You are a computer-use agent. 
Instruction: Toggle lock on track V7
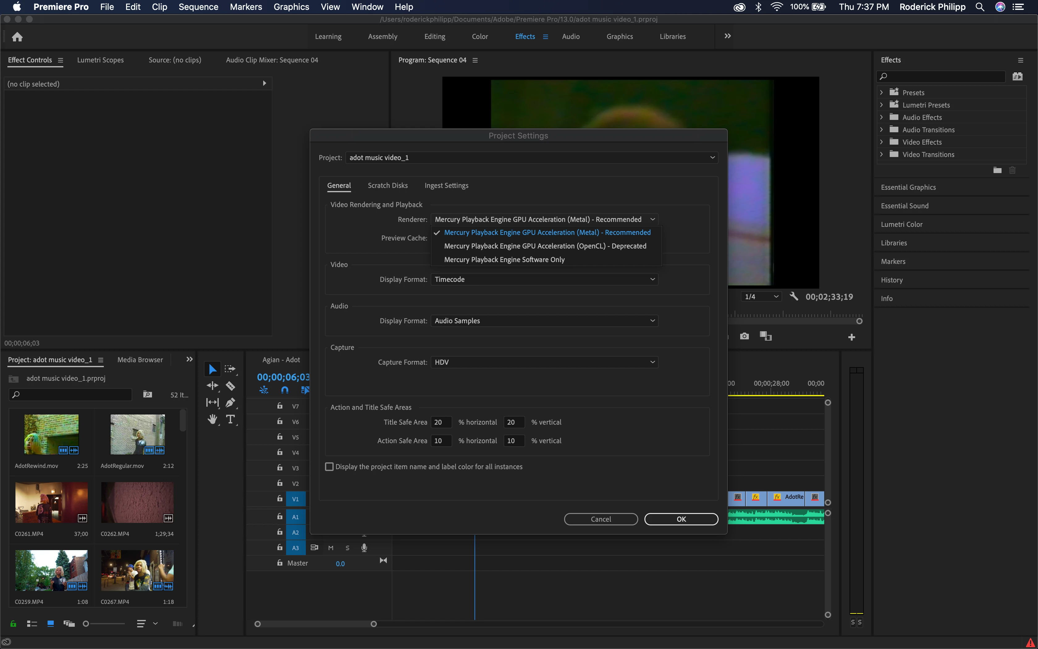click(x=280, y=406)
